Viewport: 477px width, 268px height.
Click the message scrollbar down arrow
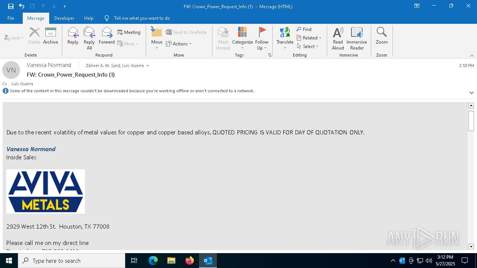tap(471, 247)
